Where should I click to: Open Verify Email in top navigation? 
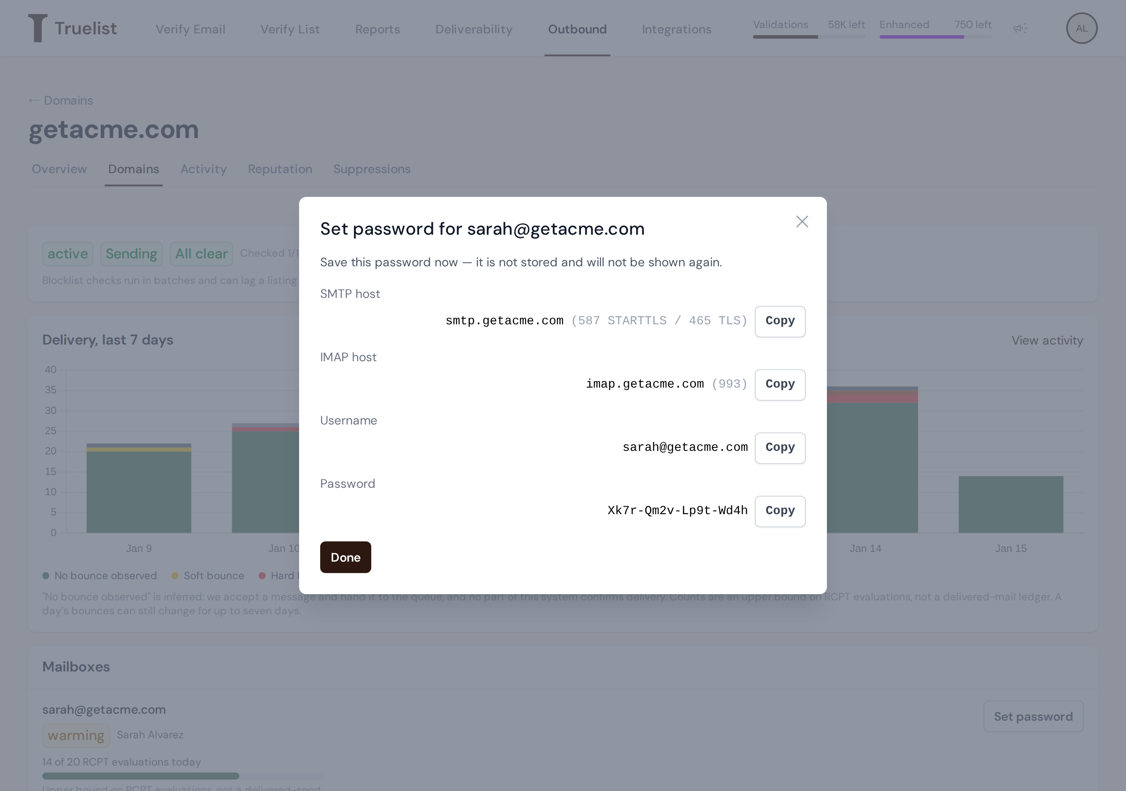(191, 29)
